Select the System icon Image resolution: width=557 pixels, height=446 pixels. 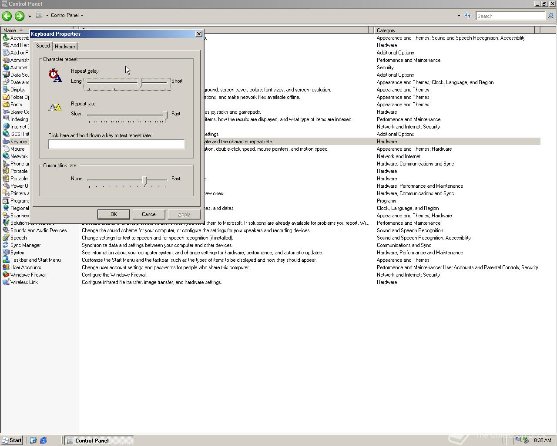coord(6,253)
